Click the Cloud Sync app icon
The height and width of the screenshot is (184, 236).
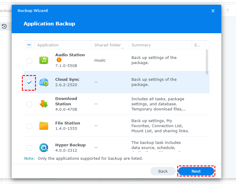coord(44,82)
